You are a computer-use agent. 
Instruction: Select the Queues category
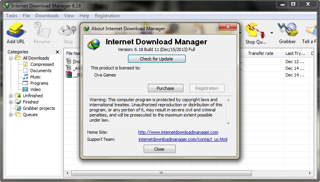click(30, 115)
